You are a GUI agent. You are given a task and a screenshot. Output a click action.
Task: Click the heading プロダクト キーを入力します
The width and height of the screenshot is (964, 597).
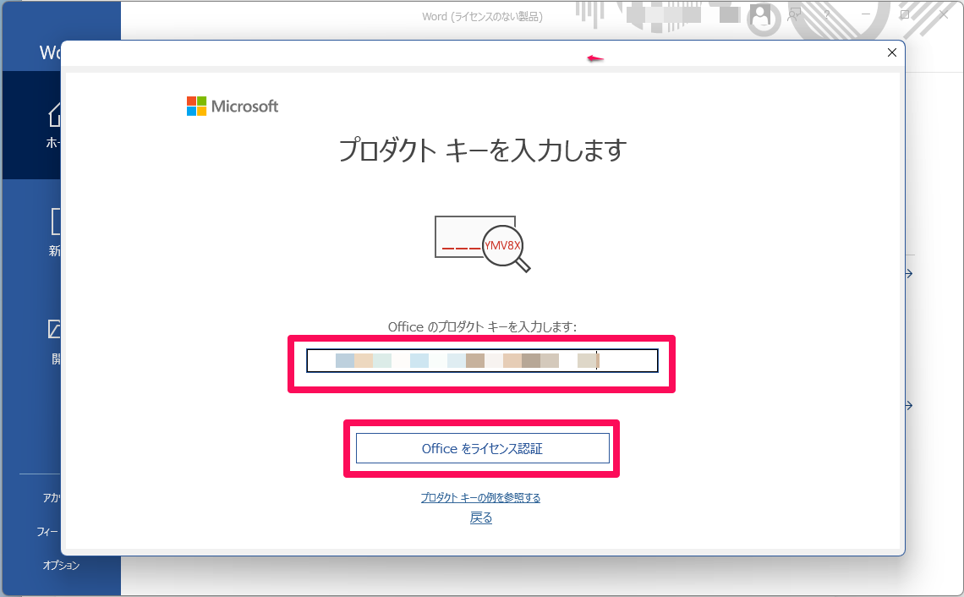[483, 151]
